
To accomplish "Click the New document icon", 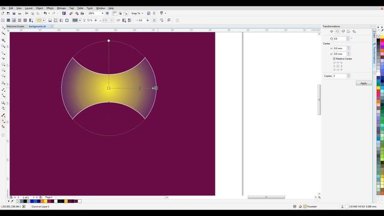I will [2, 13].
